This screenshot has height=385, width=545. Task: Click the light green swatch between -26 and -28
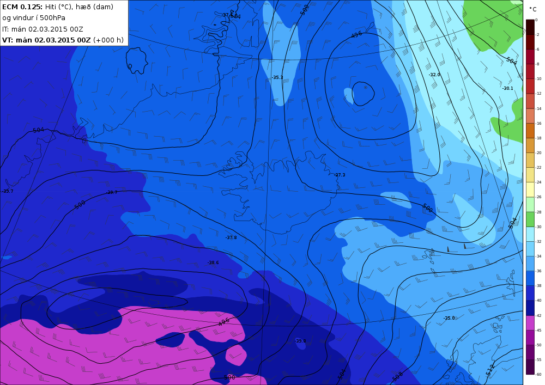(530, 204)
